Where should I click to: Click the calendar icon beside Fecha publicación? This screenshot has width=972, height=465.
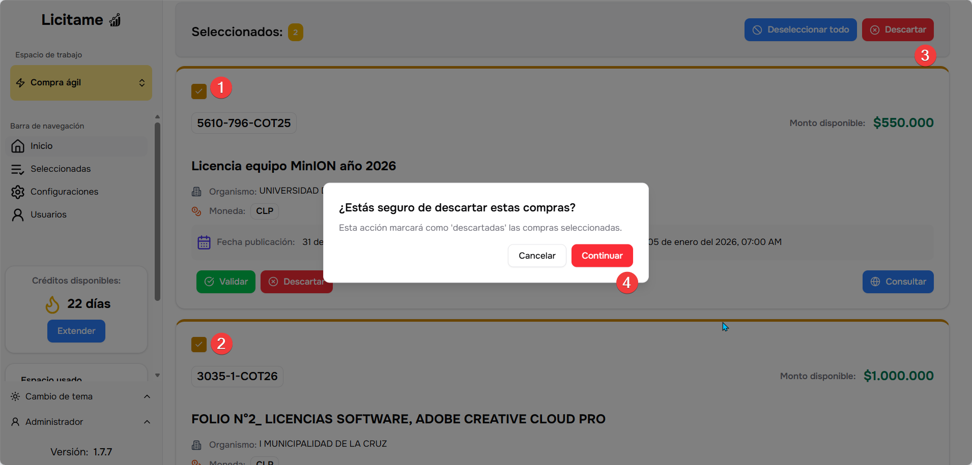coord(204,242)
